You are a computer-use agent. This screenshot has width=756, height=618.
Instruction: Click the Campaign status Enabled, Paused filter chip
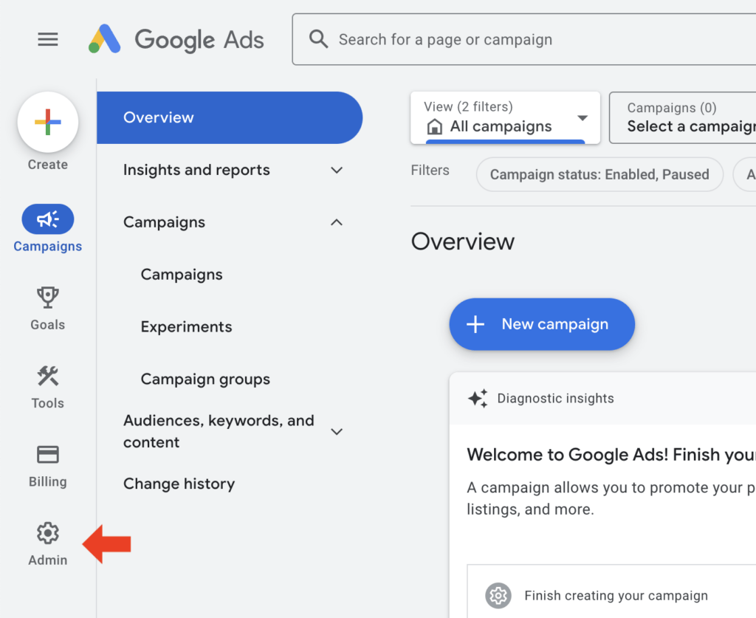pyautogui.click(x=599, y=174)
